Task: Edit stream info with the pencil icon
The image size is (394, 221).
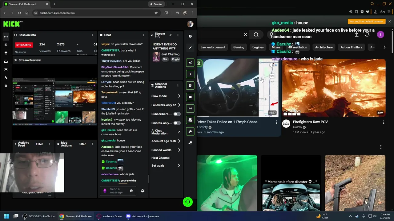Action: click(171, 35)
